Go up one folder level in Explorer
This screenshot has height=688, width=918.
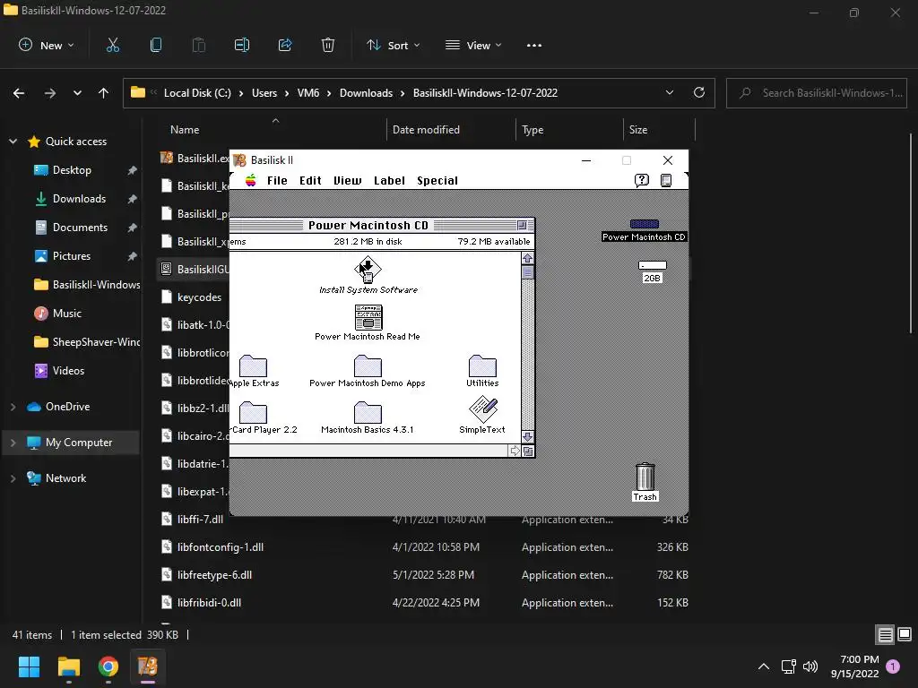click(104, 92)
